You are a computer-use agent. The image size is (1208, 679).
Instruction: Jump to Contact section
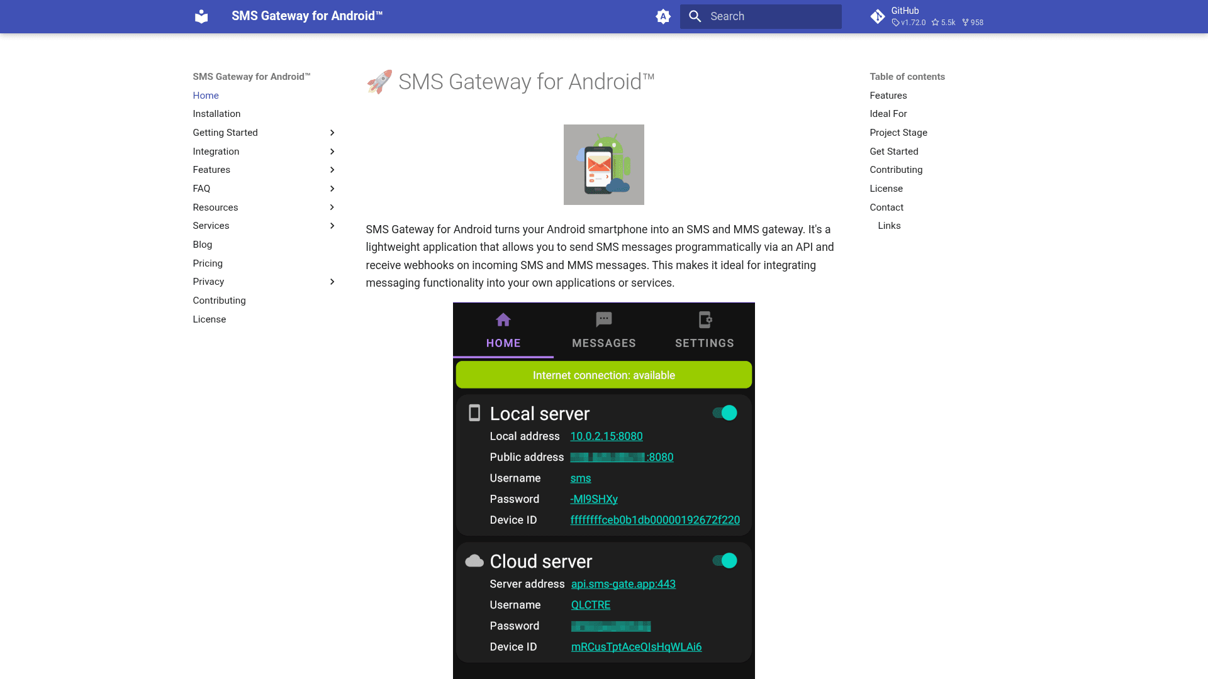886,207
